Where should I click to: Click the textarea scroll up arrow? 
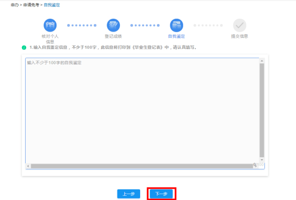262,61
